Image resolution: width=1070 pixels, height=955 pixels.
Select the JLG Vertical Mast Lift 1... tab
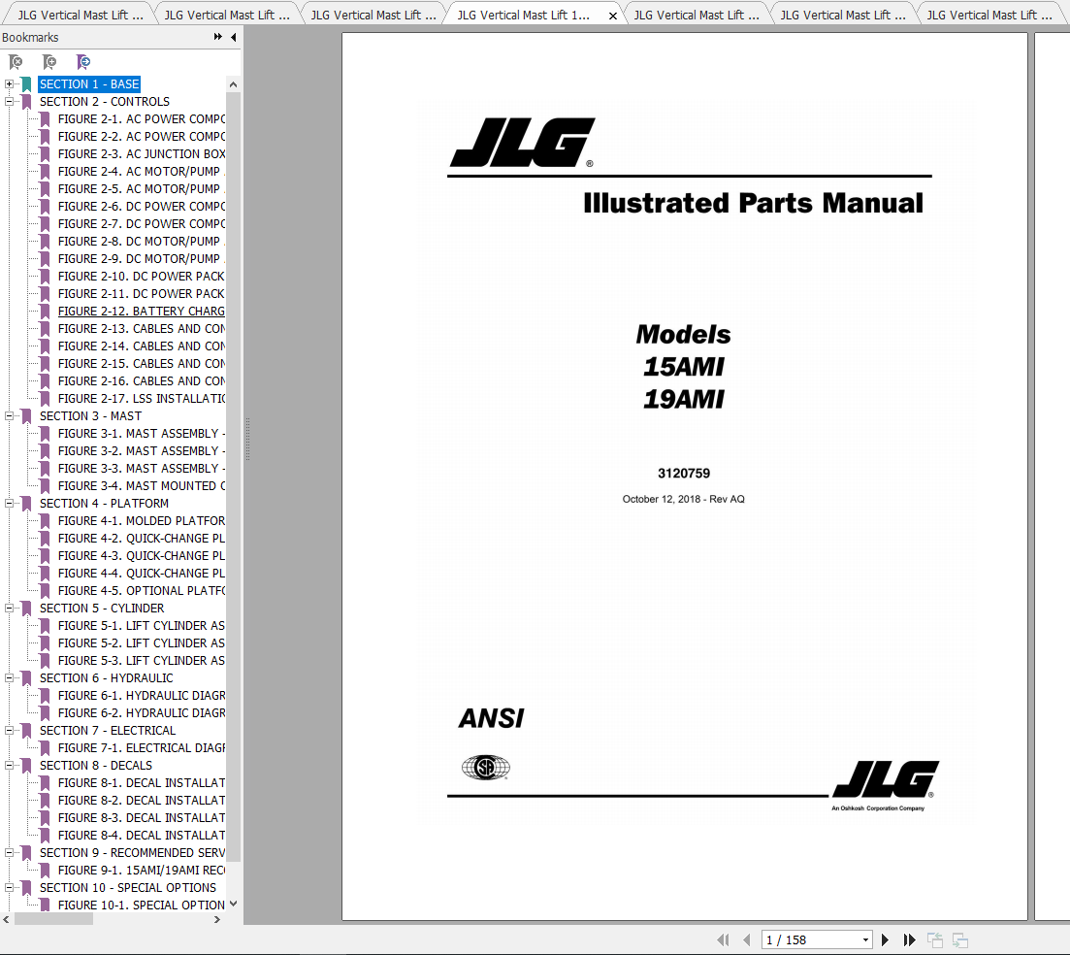coord(524,15)
